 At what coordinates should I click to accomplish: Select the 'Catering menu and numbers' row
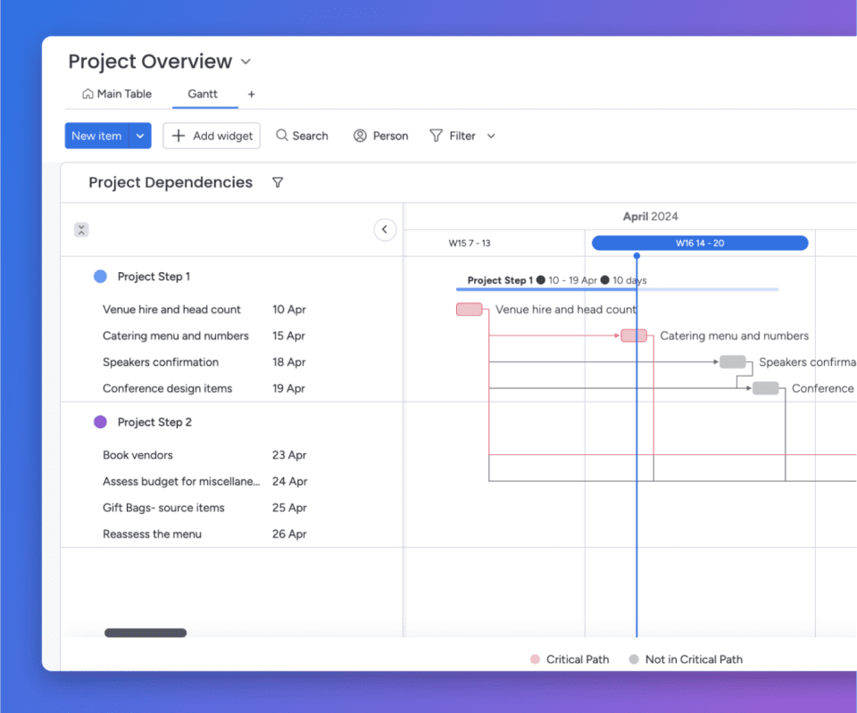232,336
